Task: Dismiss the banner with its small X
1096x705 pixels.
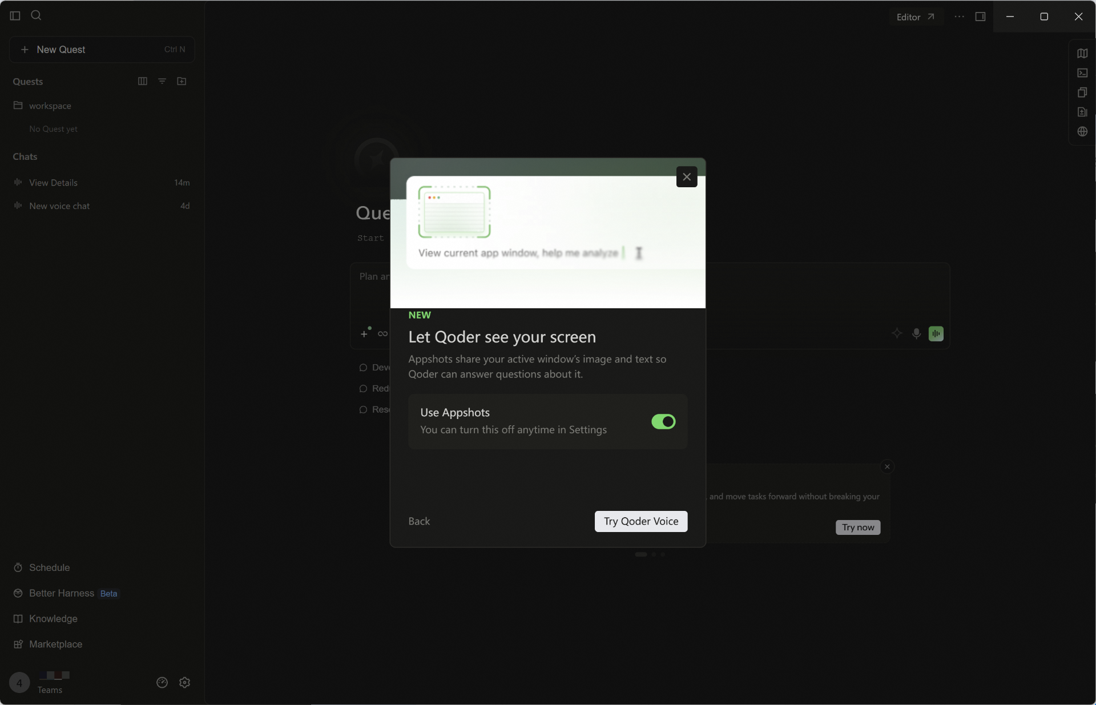Action: pos(887,466)
